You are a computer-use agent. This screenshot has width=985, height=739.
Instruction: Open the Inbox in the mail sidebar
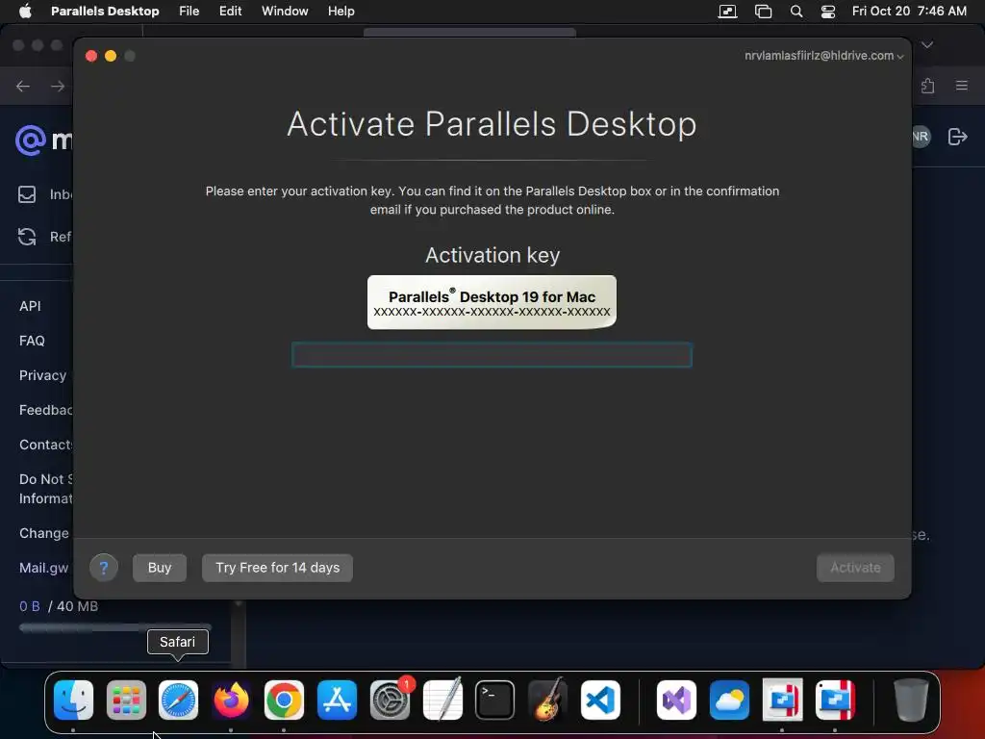[x=44, y=194]
